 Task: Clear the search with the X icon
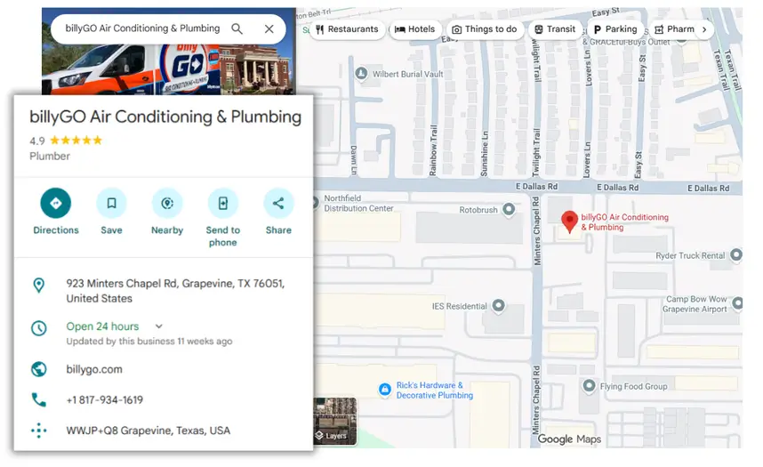pyautogui.click(x=269, y=28)
